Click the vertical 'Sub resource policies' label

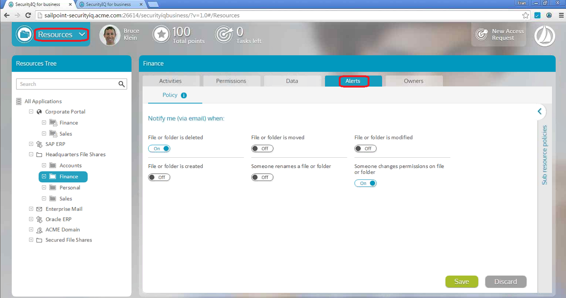click(x=544, y=155)
